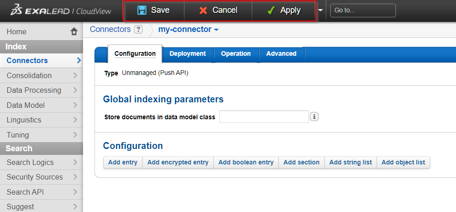Click the data model class text field
Viewport: 456px width, 212px height.
coord(264,117)
